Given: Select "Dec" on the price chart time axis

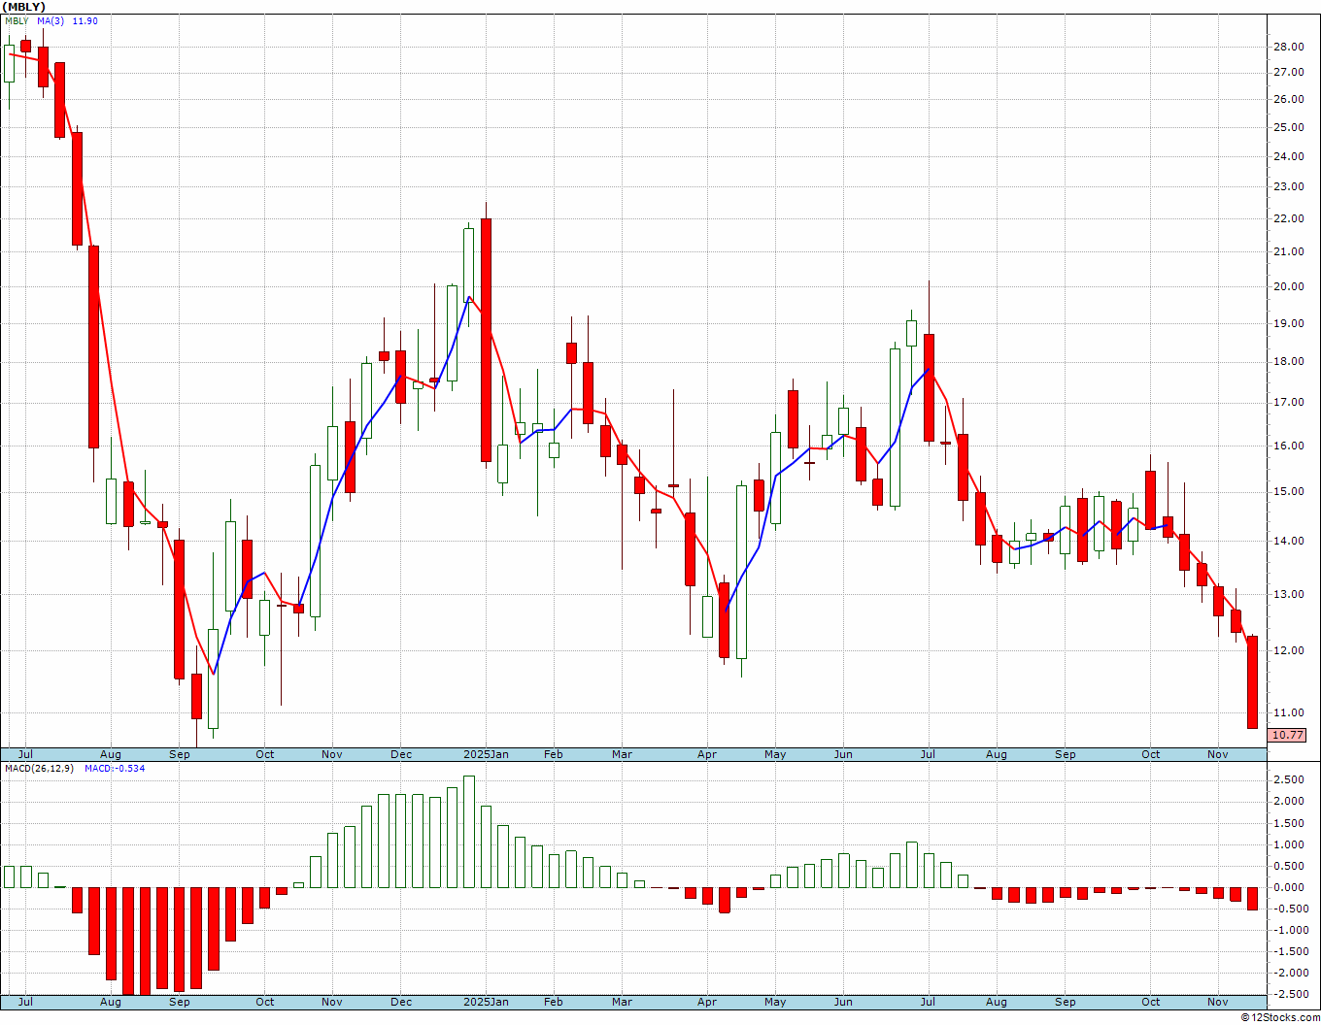Looking at the screenshot, I should [401, 754].
